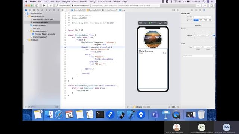The height and width of the screenshot is (134, 239).
Task: Open the Issue navigator warning icon
Action: point(42,10)
